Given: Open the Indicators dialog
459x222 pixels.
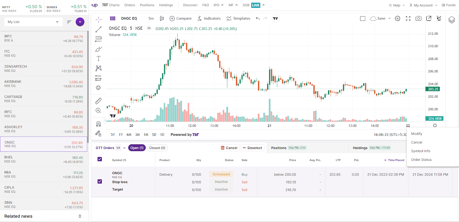Looking at the screenshot, I should (x=209, y=18).
